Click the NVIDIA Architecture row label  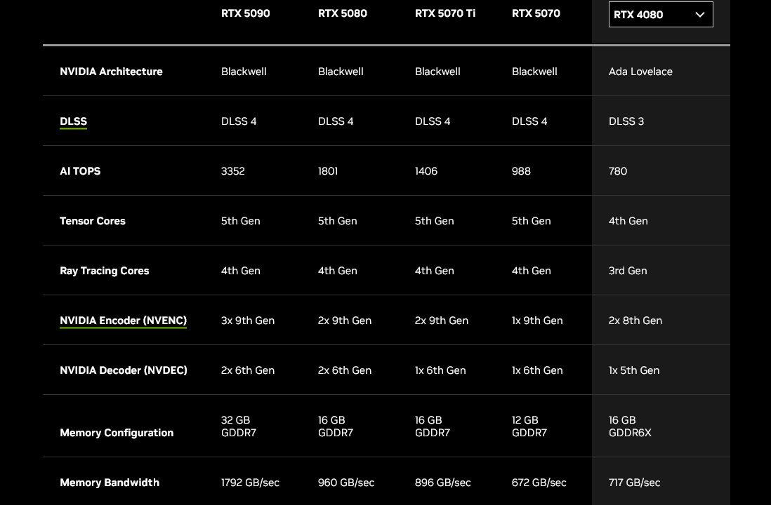pyautogui.click(x=111, y=72)
